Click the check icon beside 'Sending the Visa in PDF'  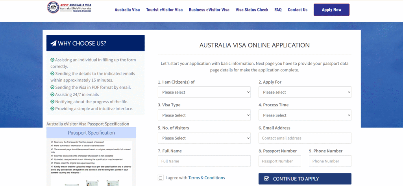pos(52,88)
